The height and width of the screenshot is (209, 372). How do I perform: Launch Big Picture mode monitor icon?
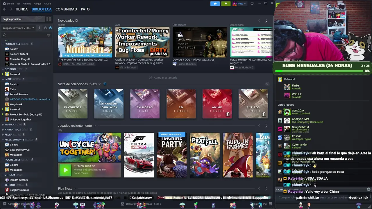(x=252, y=3)
